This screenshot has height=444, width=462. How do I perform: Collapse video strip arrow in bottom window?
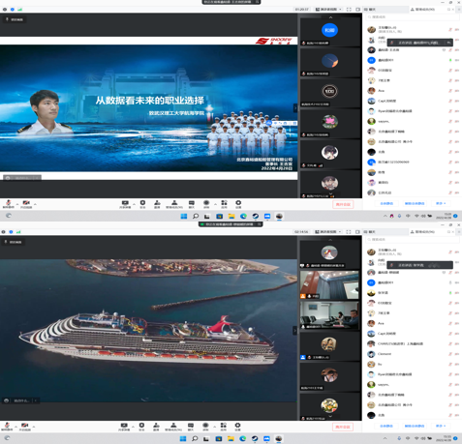[294, 331]
